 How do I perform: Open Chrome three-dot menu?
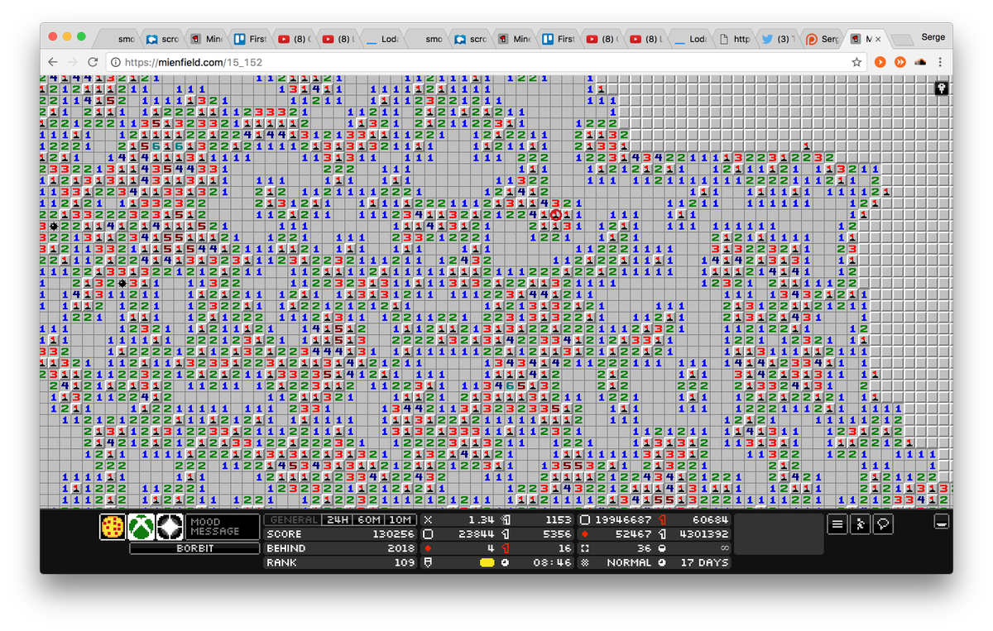click(x=940, y=62)
